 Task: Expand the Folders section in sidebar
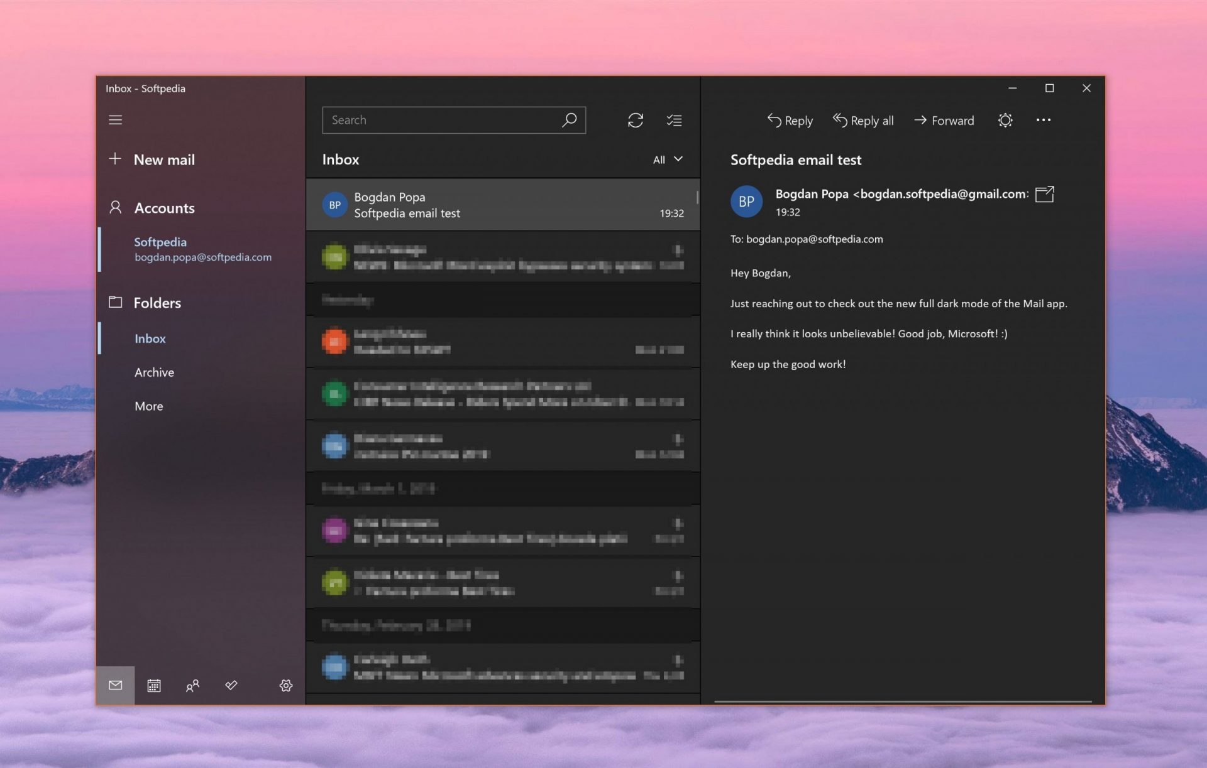(x=157, y=302)
